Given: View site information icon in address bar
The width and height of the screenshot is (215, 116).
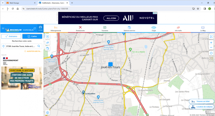Looking at the screenshot, I should 24,9.
